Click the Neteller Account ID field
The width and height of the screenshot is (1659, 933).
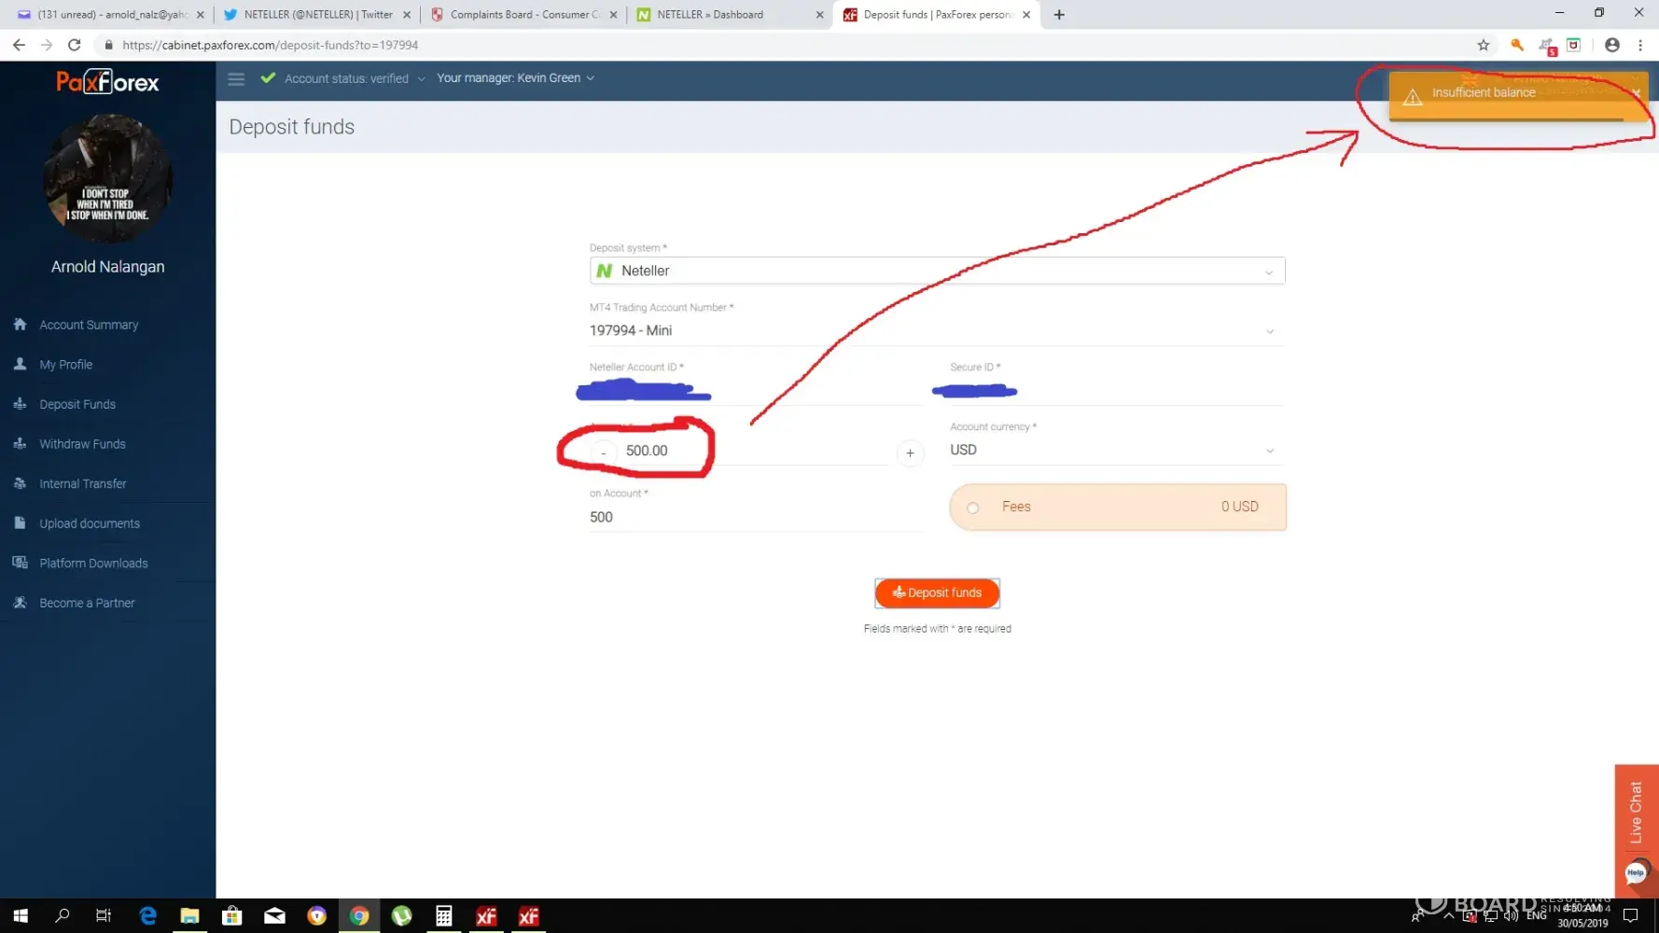point(756,392)
